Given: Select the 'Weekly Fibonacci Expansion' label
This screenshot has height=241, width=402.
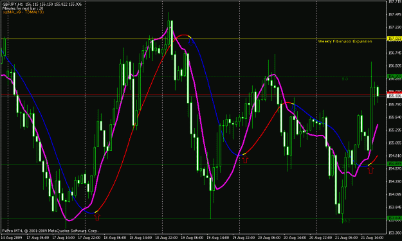Looking at the screenshot, I should pos(345,41).
